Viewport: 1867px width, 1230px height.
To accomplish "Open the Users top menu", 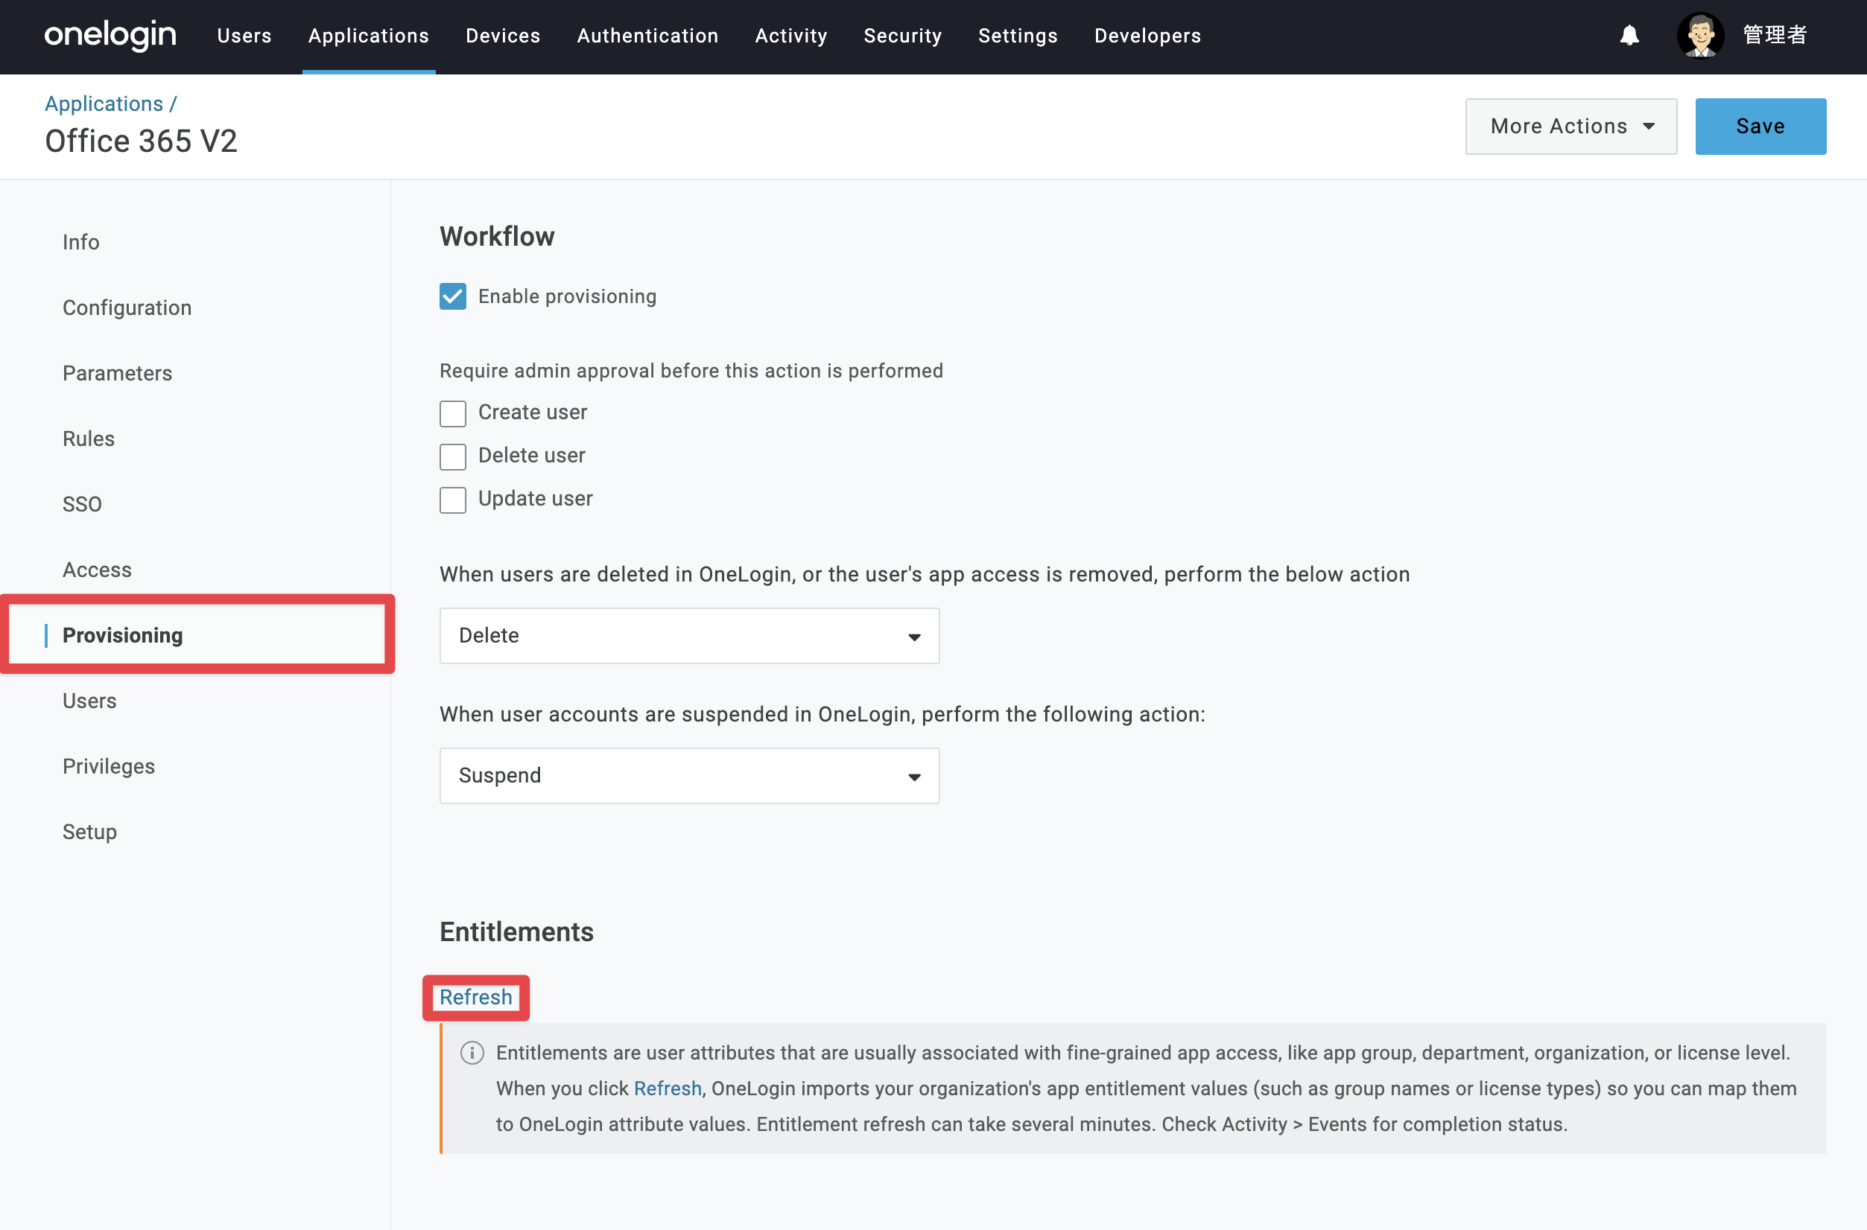I will [x=244, y=36].
